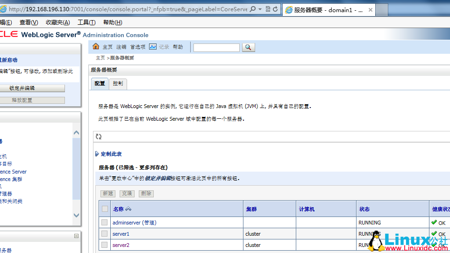Open the 收藏夹(A) menu

[x=57, y=22]
